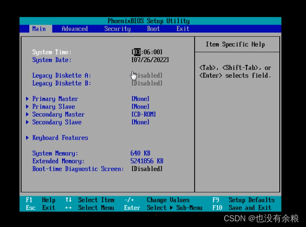The height and width of the screenshot is (227, 306).
Task: Click Primary Slave [None] value
Action: [140, 106]
